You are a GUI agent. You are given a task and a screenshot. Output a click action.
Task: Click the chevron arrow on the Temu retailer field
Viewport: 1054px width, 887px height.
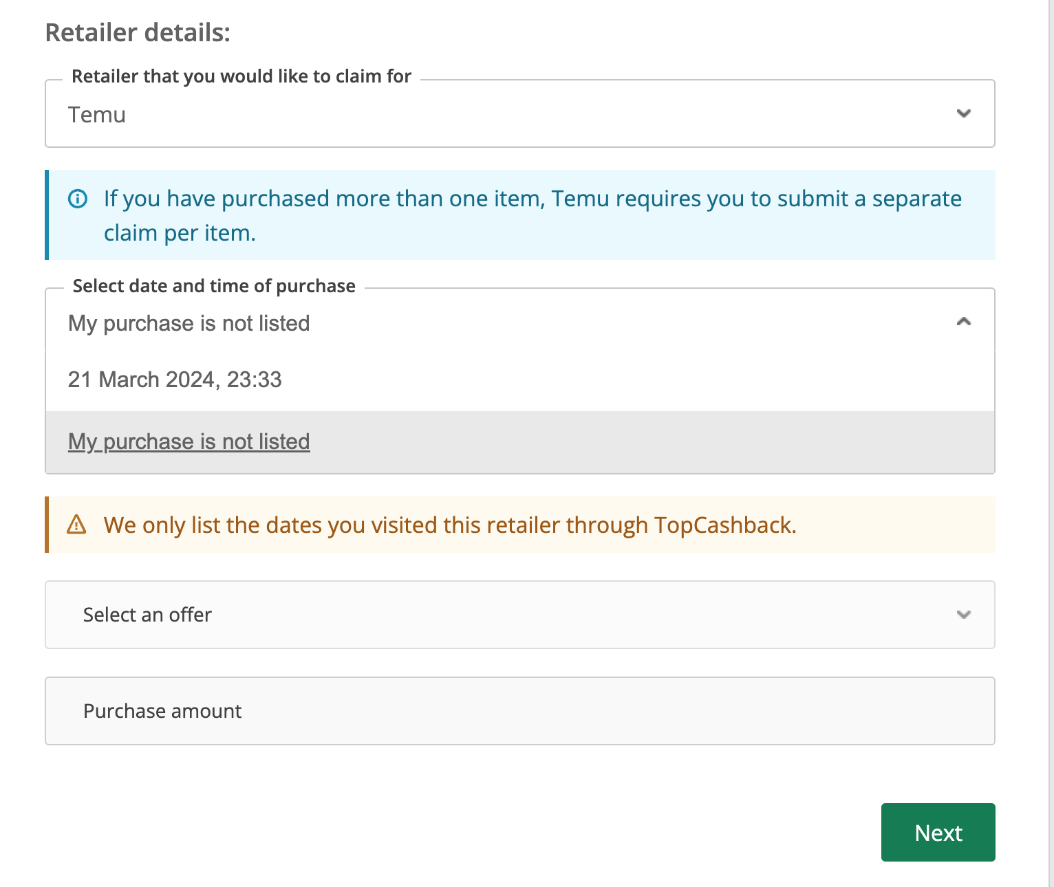(963, 113)
